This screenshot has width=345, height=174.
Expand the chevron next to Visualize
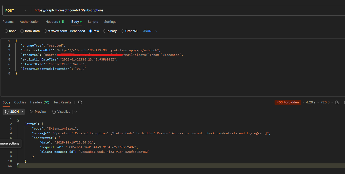(x=76, y=112)
